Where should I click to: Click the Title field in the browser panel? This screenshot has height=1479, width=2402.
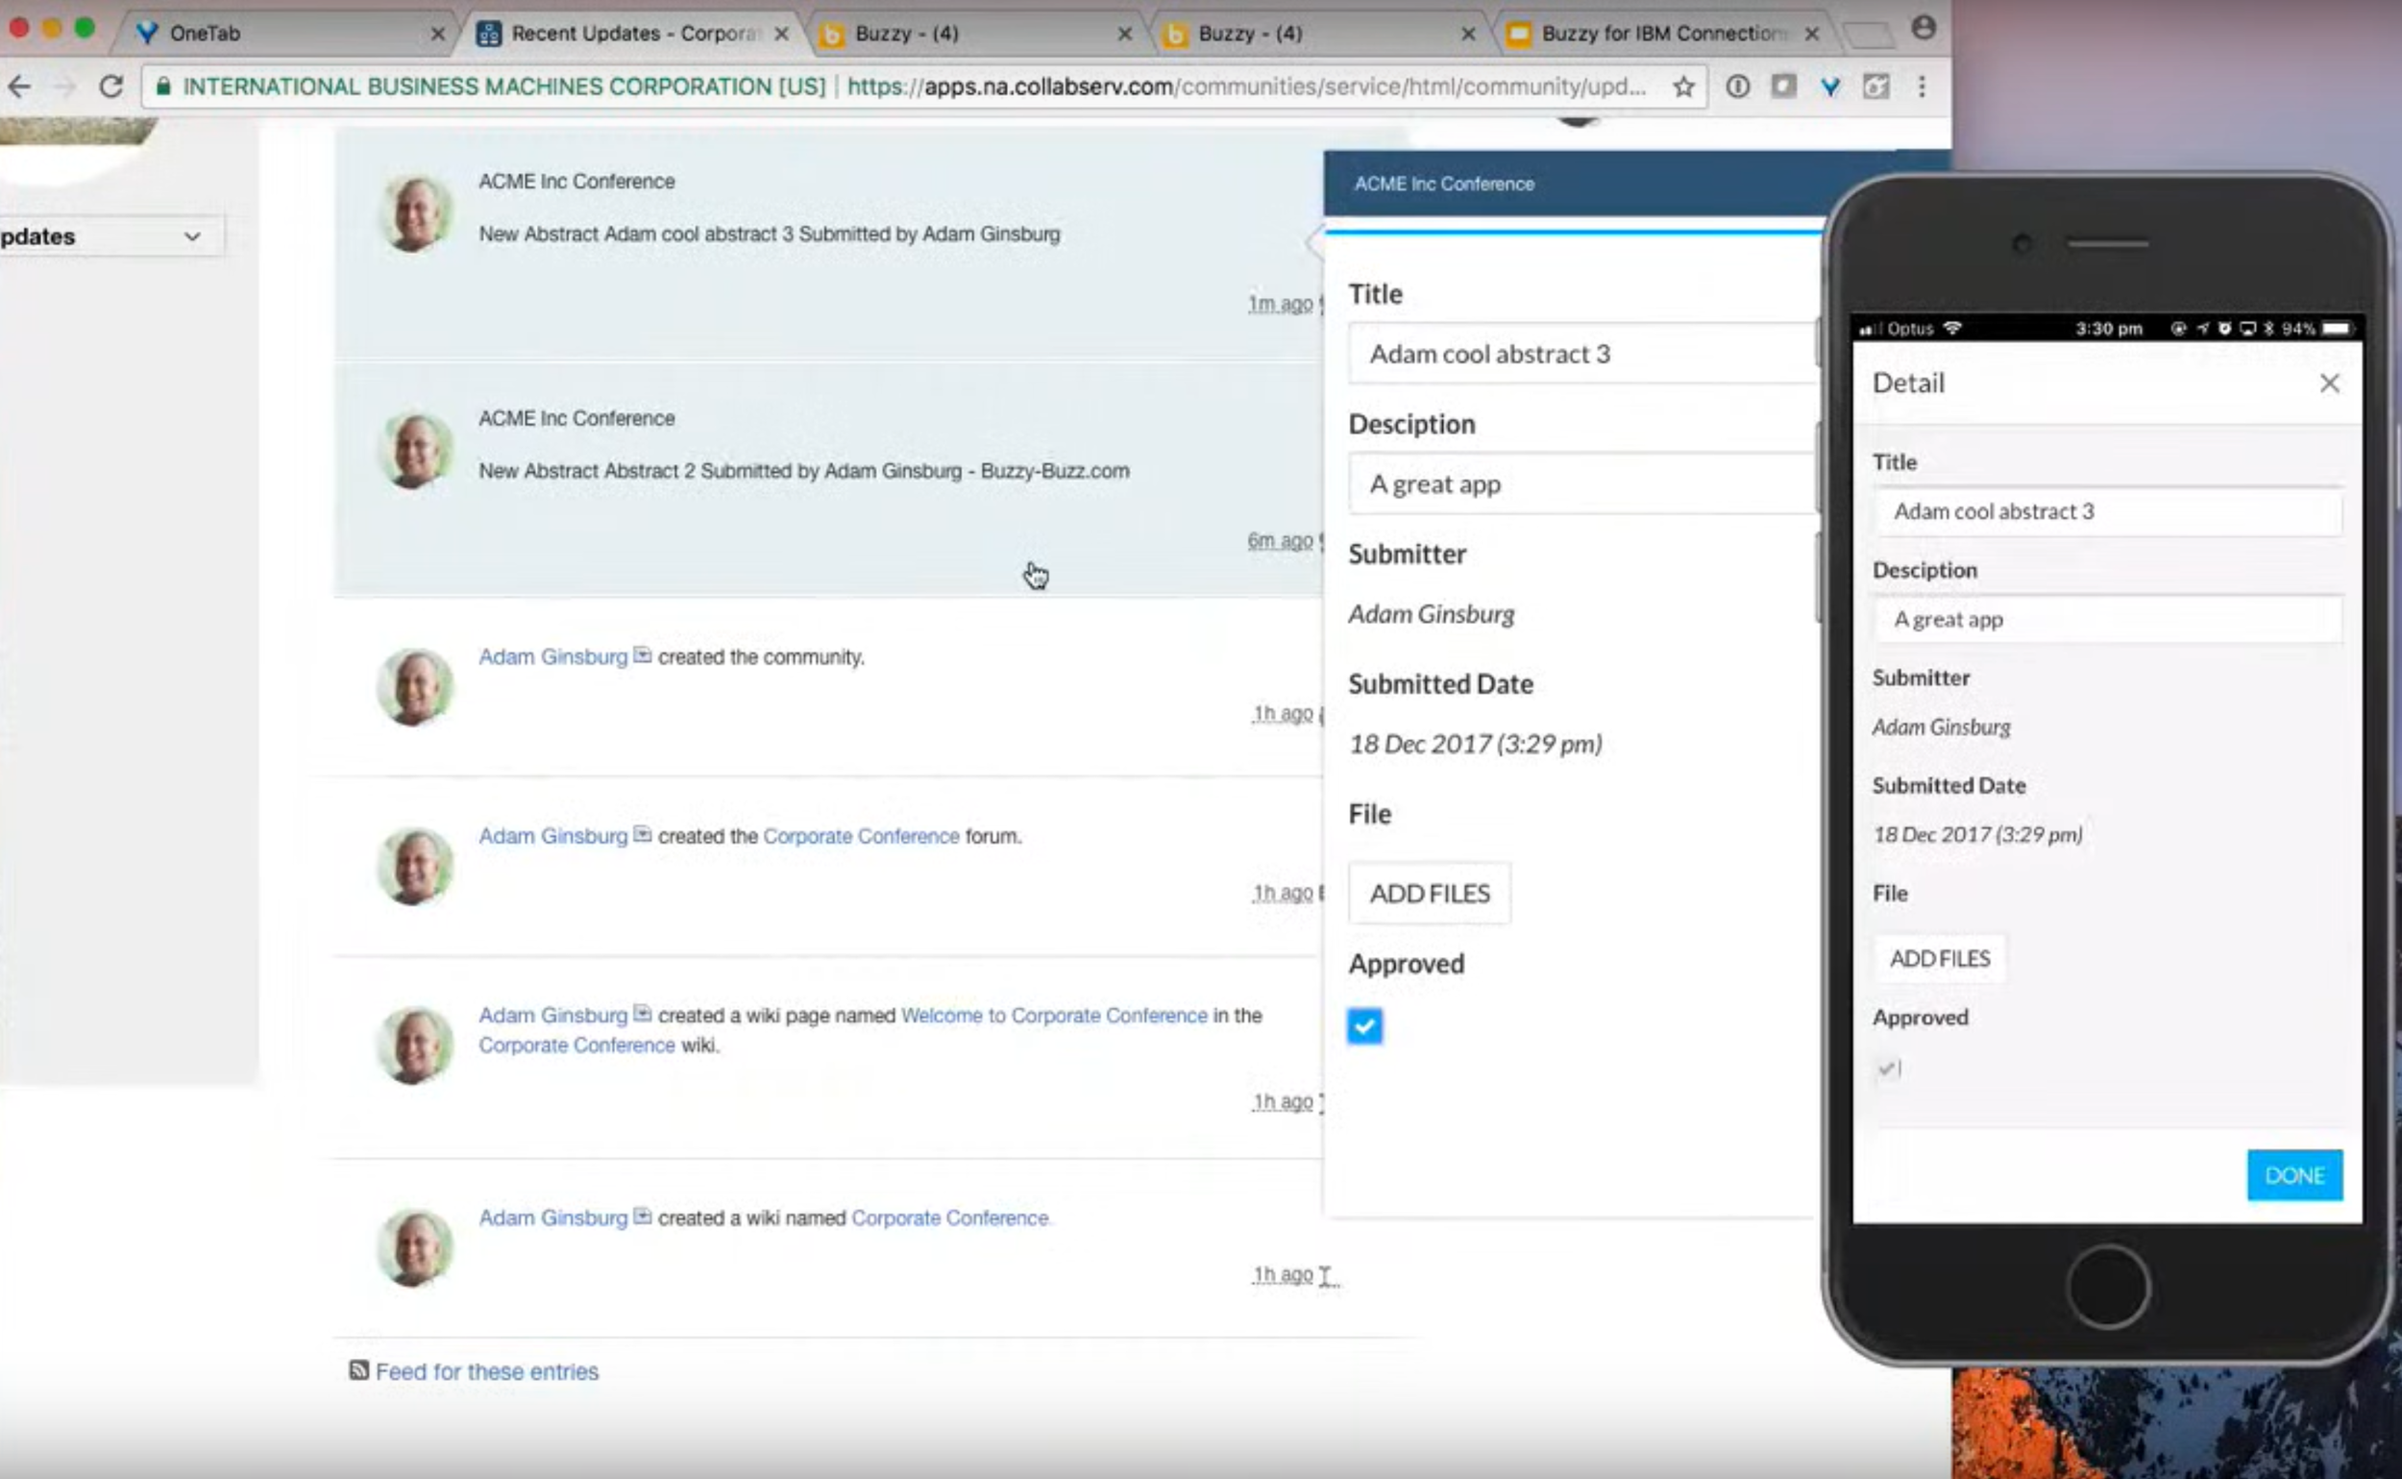(x=1582, y=353)
